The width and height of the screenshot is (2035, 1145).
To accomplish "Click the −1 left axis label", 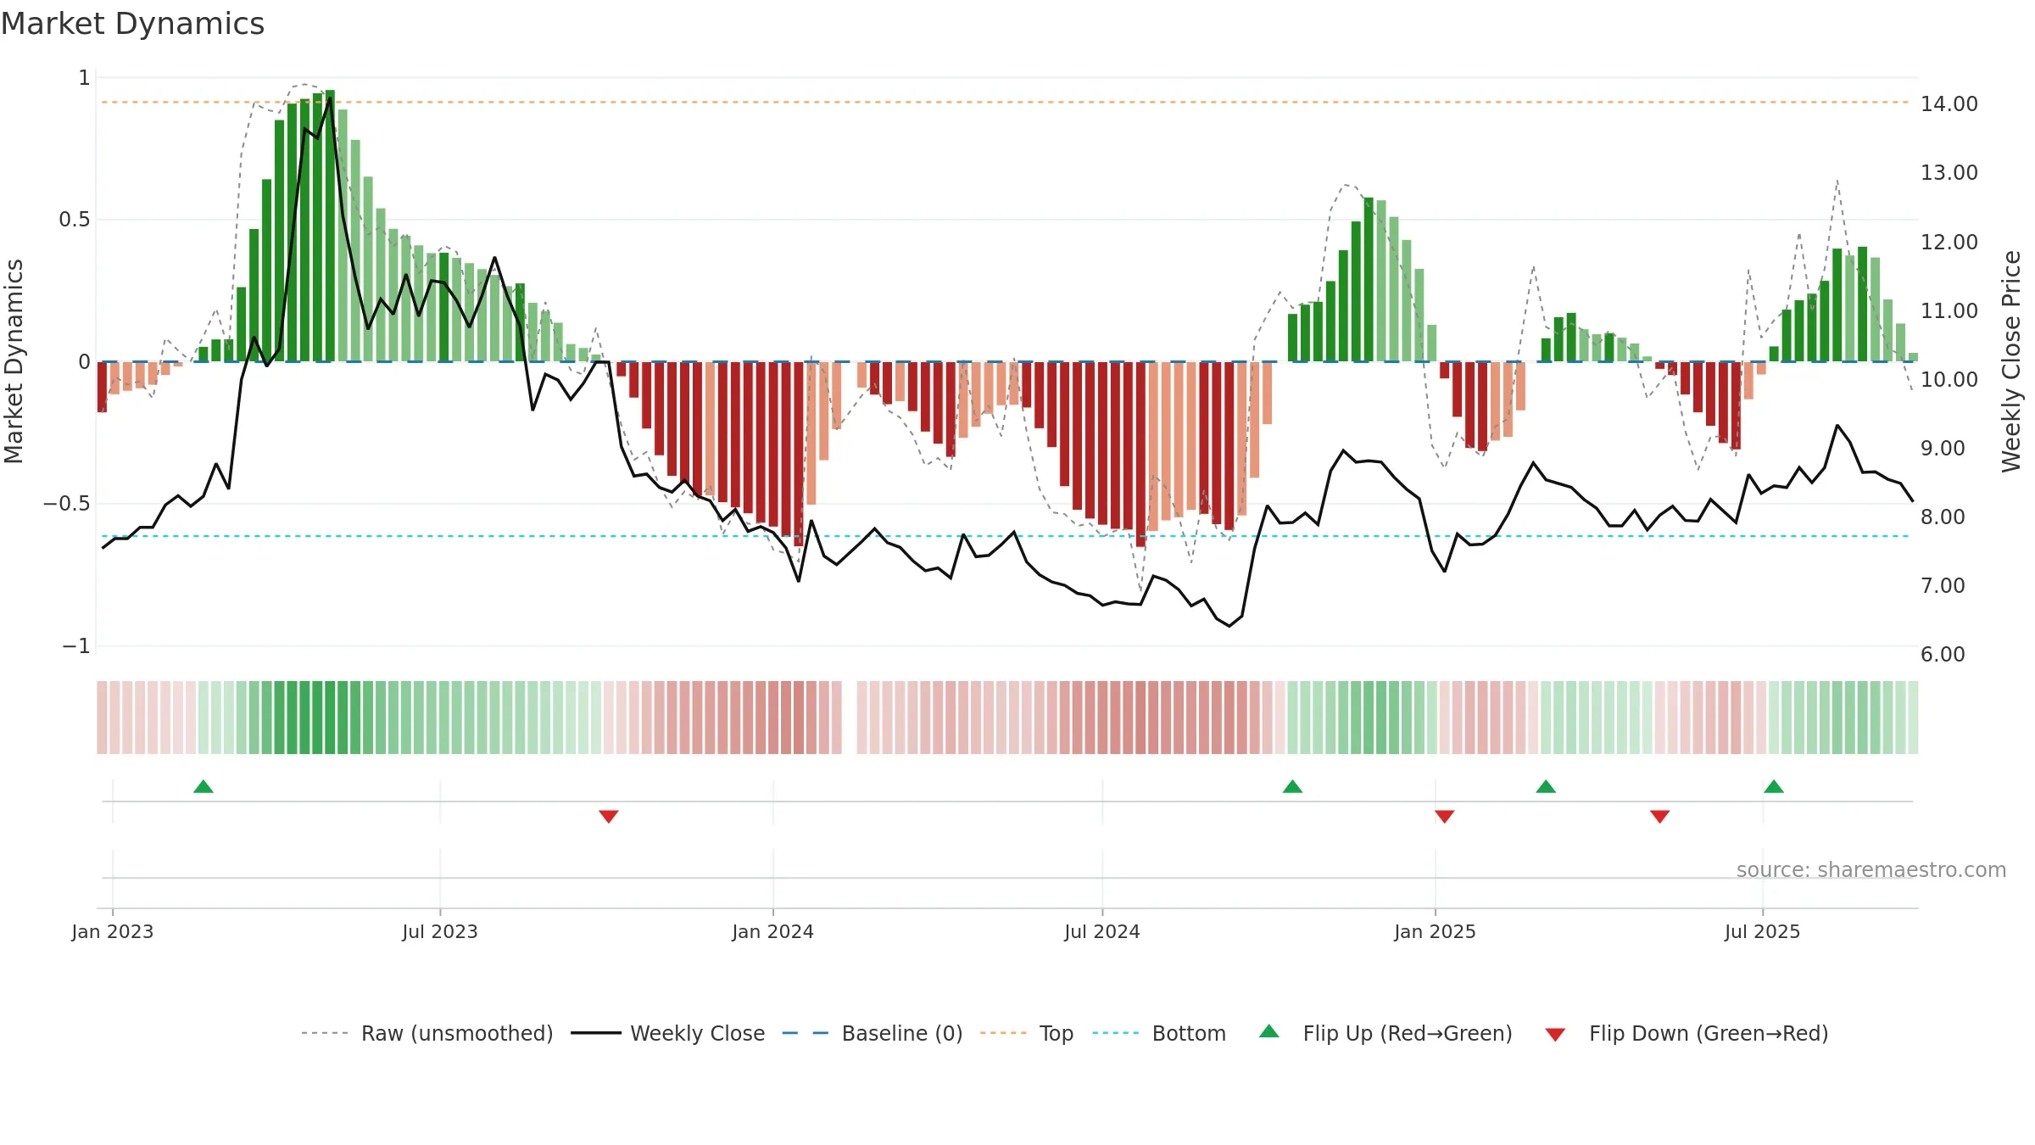I will [76, 646].
